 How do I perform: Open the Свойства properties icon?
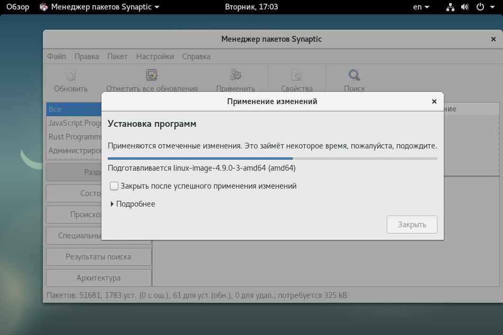[296, 75]
